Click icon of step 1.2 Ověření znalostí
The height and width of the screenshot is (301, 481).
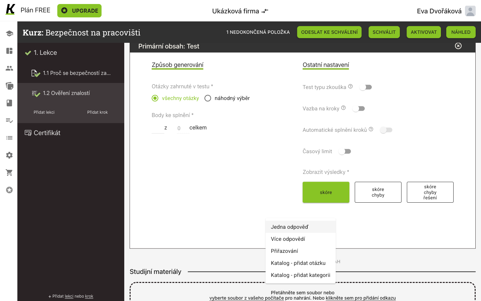pyautogui.click(x=36, y=94)
